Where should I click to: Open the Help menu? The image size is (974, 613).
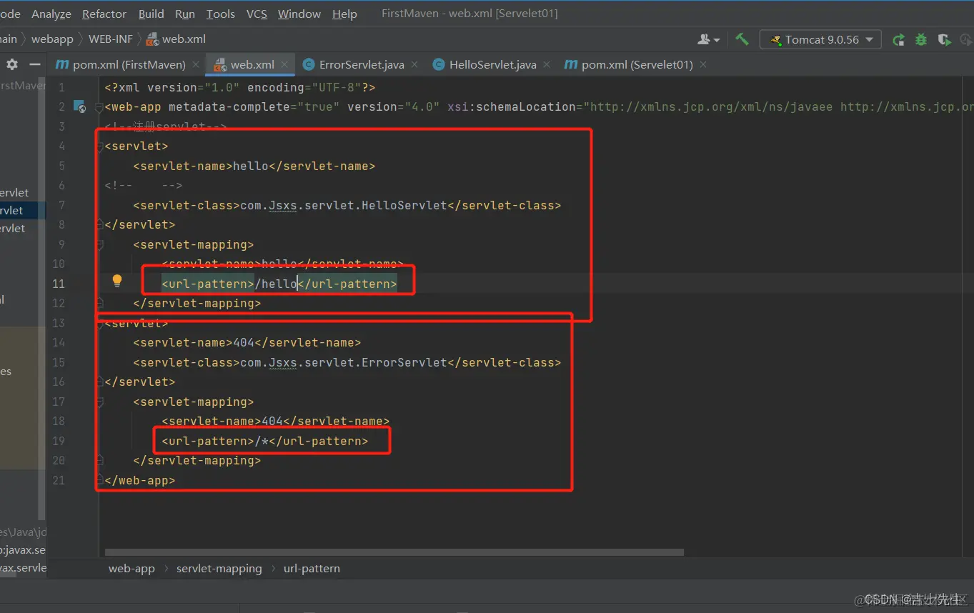pyautogui.click(x=344, y=14)
